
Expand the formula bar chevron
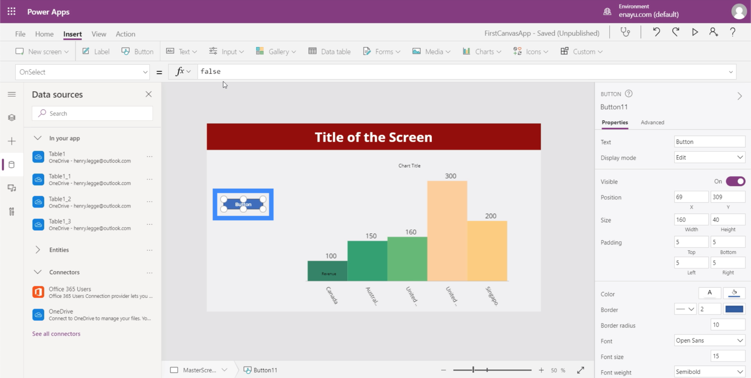731,72
